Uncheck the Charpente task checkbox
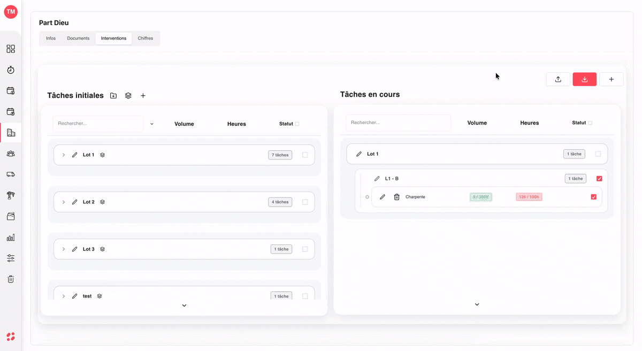Screen dimensions: 642x351 coord(594,197)
